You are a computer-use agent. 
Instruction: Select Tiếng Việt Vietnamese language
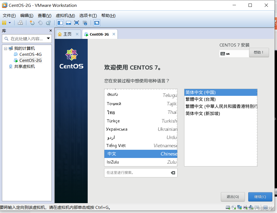click(141, 146)
